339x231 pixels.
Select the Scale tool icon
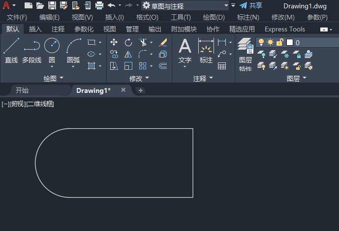click(128, 66)
